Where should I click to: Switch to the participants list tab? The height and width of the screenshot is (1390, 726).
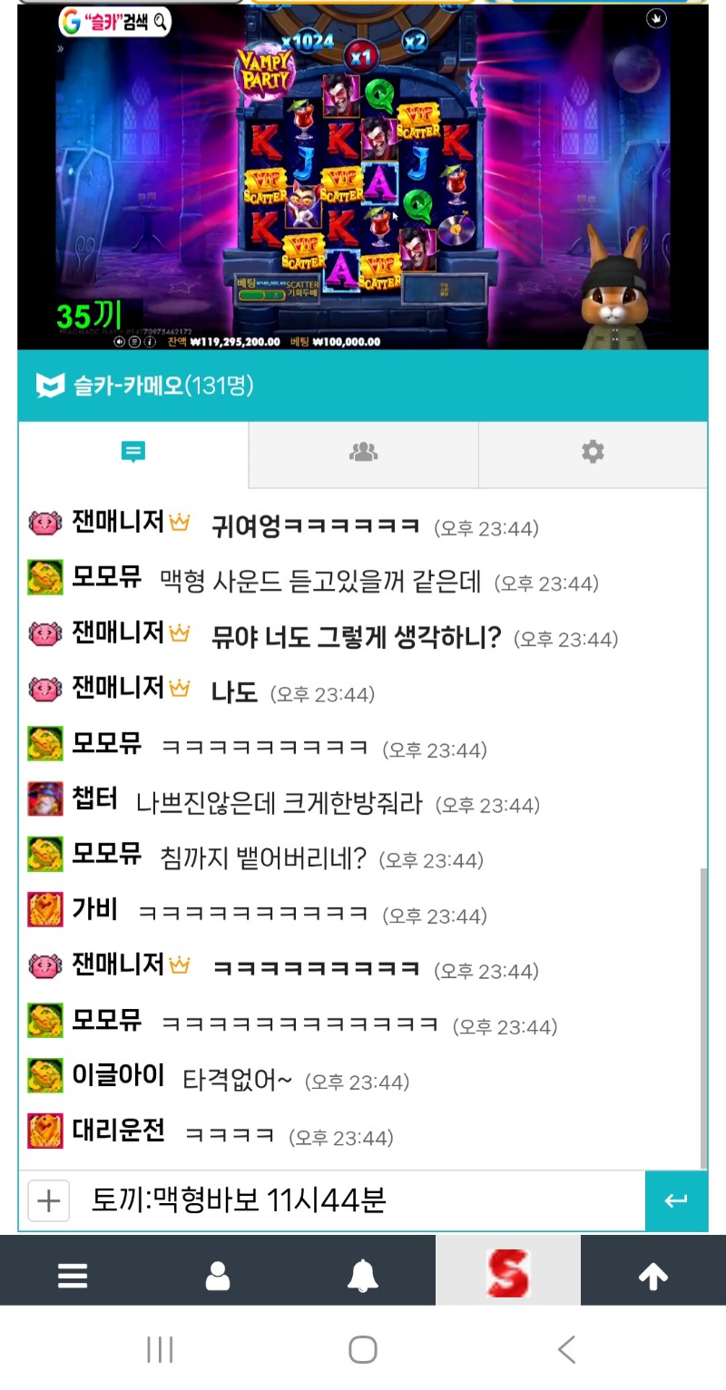[x=363, y=453]
